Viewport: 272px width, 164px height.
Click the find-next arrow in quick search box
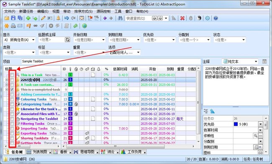point(160,18)
